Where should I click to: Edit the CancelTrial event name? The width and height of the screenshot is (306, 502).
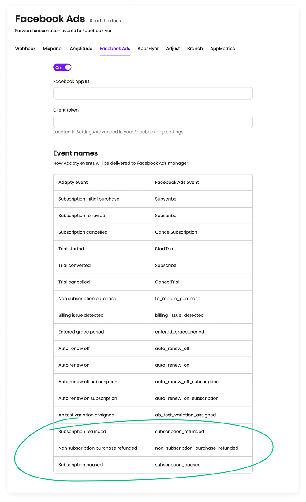point(167,282)
